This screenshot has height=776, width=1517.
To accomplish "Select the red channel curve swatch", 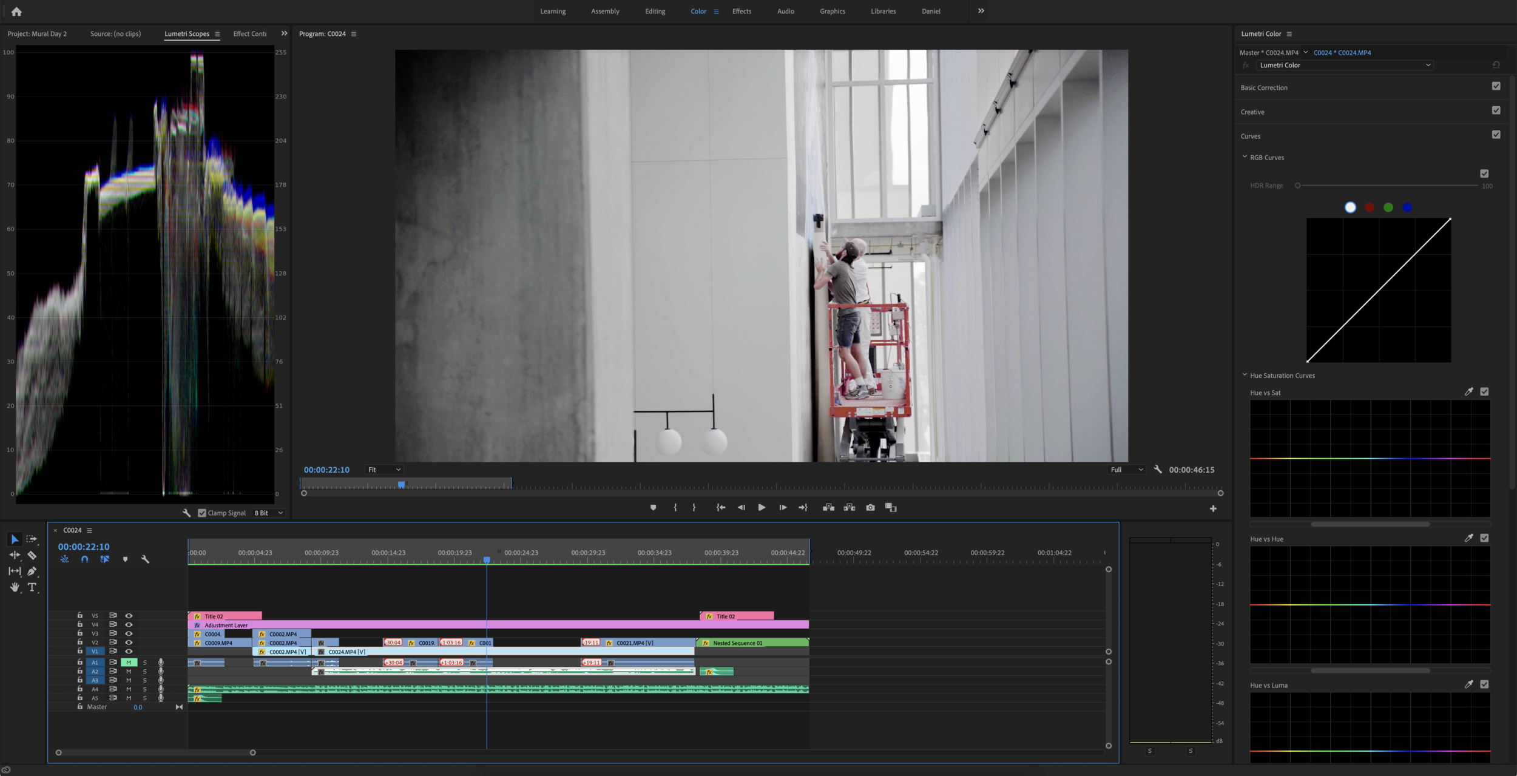I will click(x=1369, y=207).
